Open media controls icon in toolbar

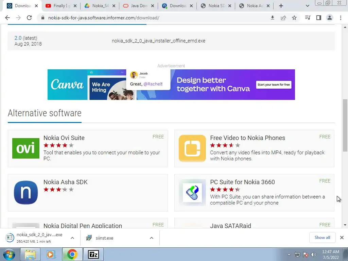[x=308, y=18]
